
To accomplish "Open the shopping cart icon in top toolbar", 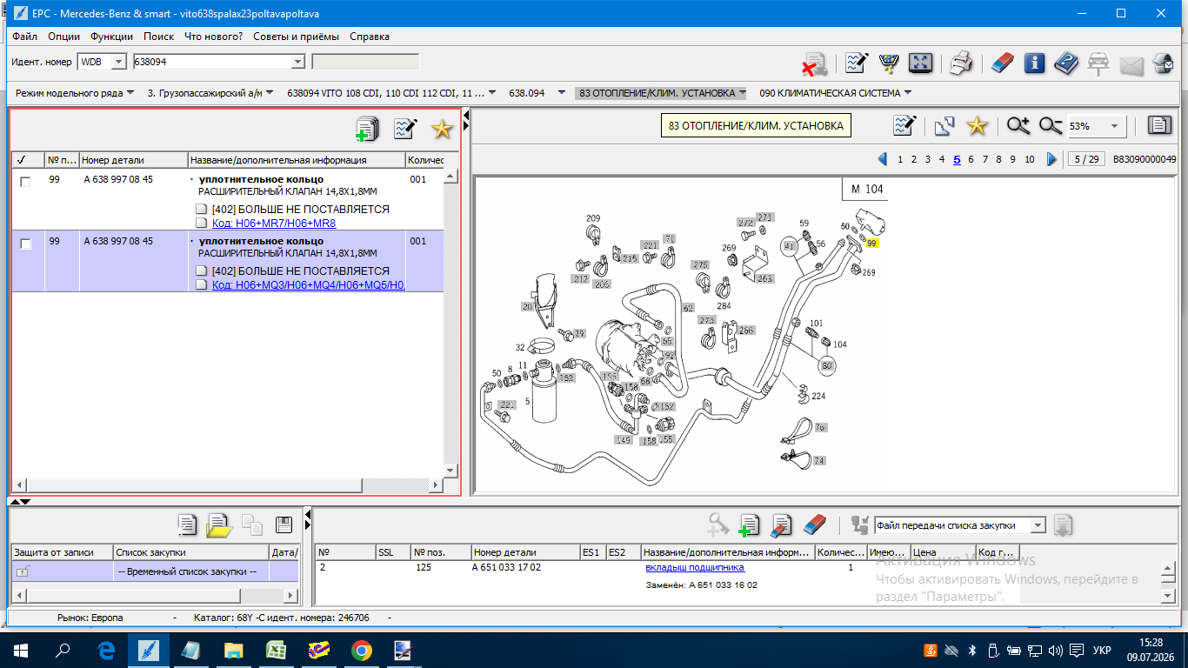I will [888, 63].
